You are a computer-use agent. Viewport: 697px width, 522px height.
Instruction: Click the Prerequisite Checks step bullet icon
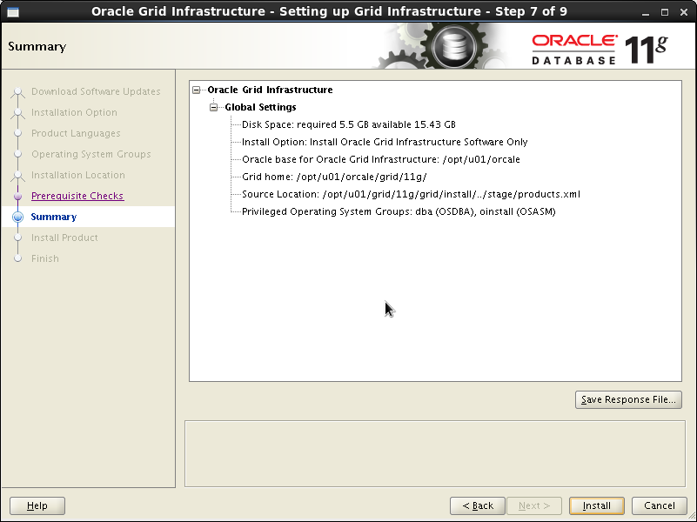[17, 196]
